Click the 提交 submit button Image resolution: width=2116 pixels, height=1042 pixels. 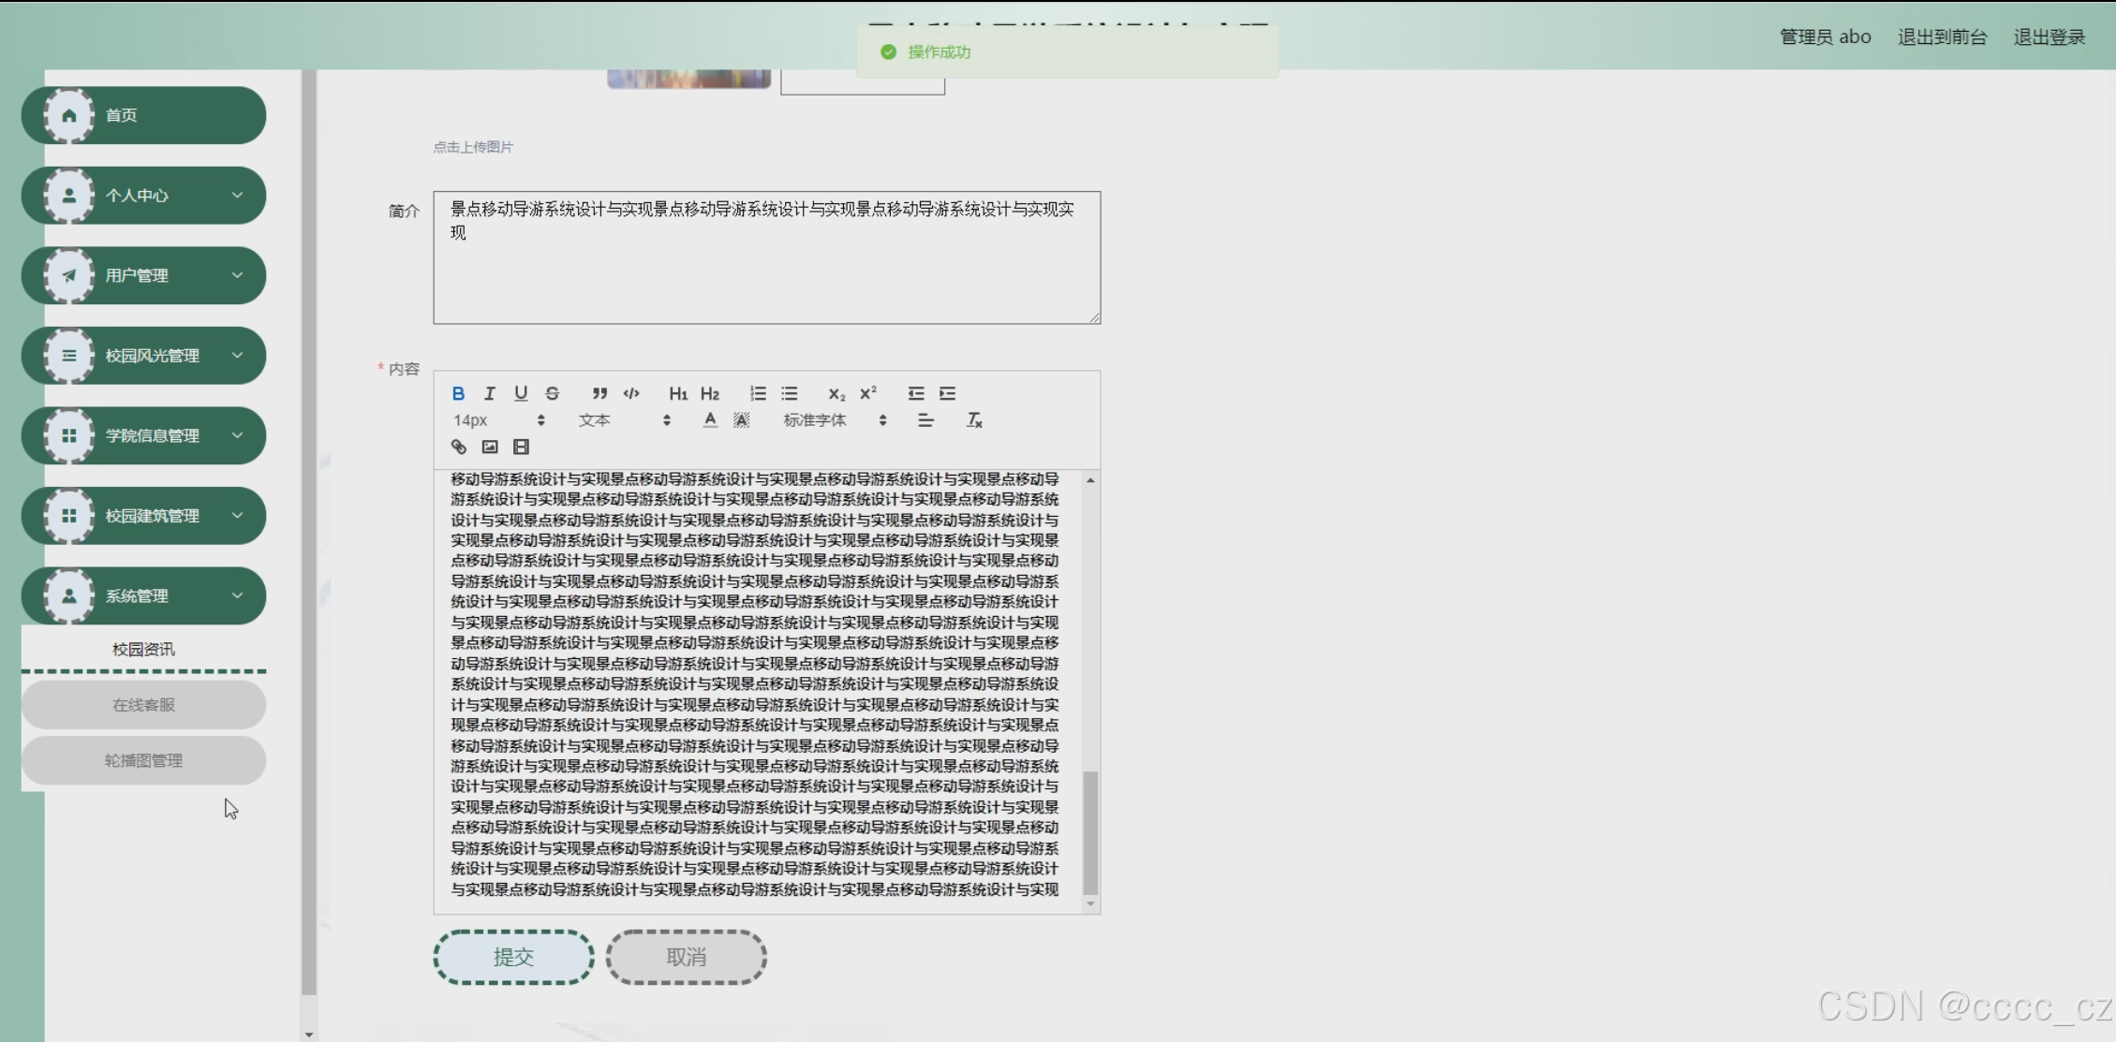[513, 957]
